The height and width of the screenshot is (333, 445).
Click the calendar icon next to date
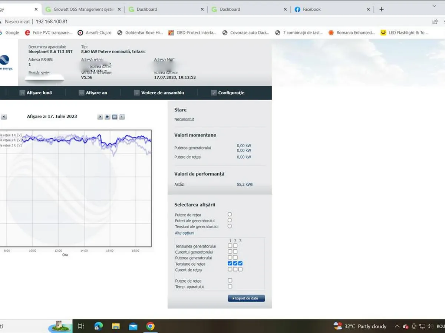pos(115,117)
